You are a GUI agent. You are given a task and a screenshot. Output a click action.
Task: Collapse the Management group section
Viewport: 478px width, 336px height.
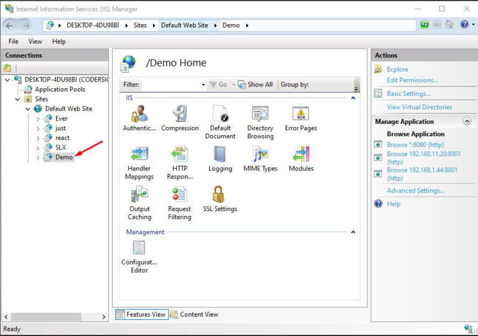click(x=353, y=232)
